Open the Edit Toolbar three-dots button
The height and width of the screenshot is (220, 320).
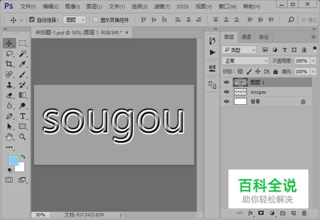pyautogui.click(x=9, y=147)
